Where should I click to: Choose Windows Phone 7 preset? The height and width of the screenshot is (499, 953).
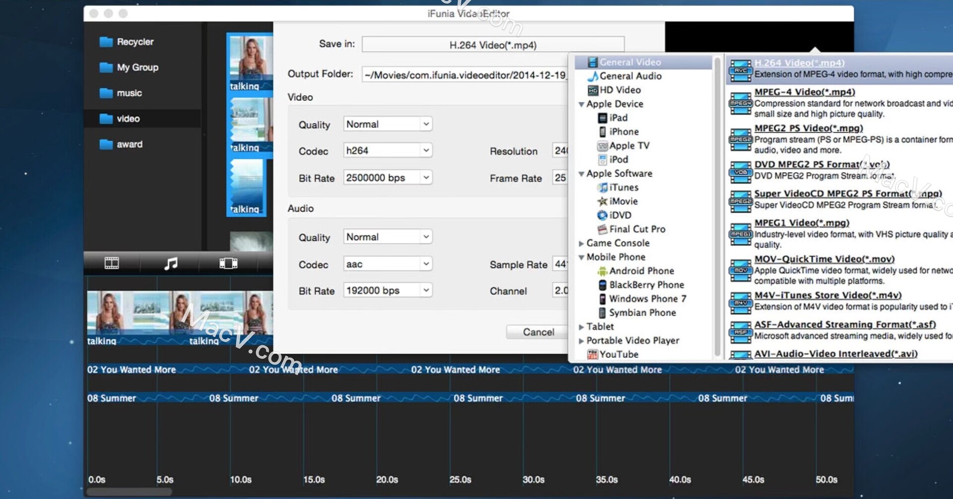[642, 299]
